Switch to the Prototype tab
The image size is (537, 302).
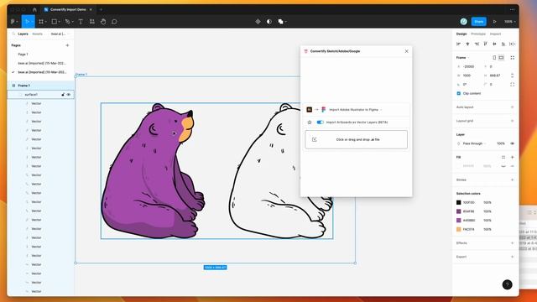coord(478,34)
